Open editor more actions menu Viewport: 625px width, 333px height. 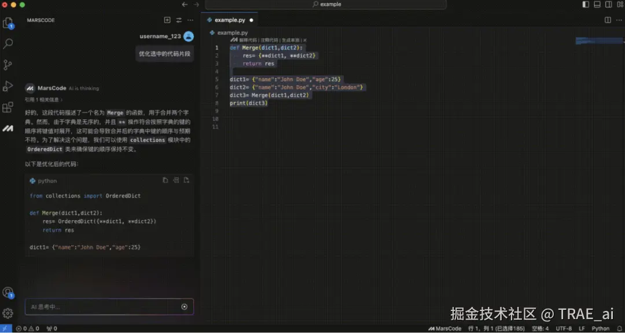(619, 20)
